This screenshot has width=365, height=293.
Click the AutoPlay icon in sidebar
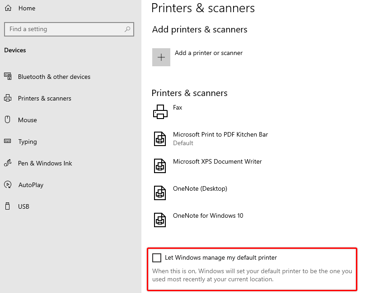pyautogui.click(x=8, y=184)
